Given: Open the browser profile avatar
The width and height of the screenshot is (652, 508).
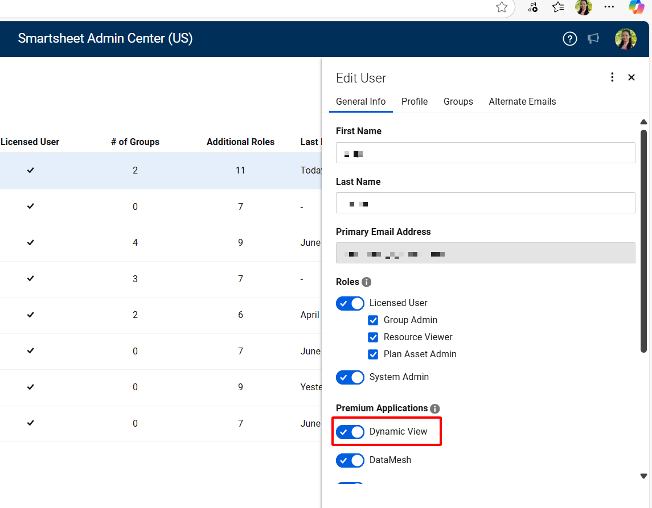Looking at the screenshot, I should click(x=584, y=7).
